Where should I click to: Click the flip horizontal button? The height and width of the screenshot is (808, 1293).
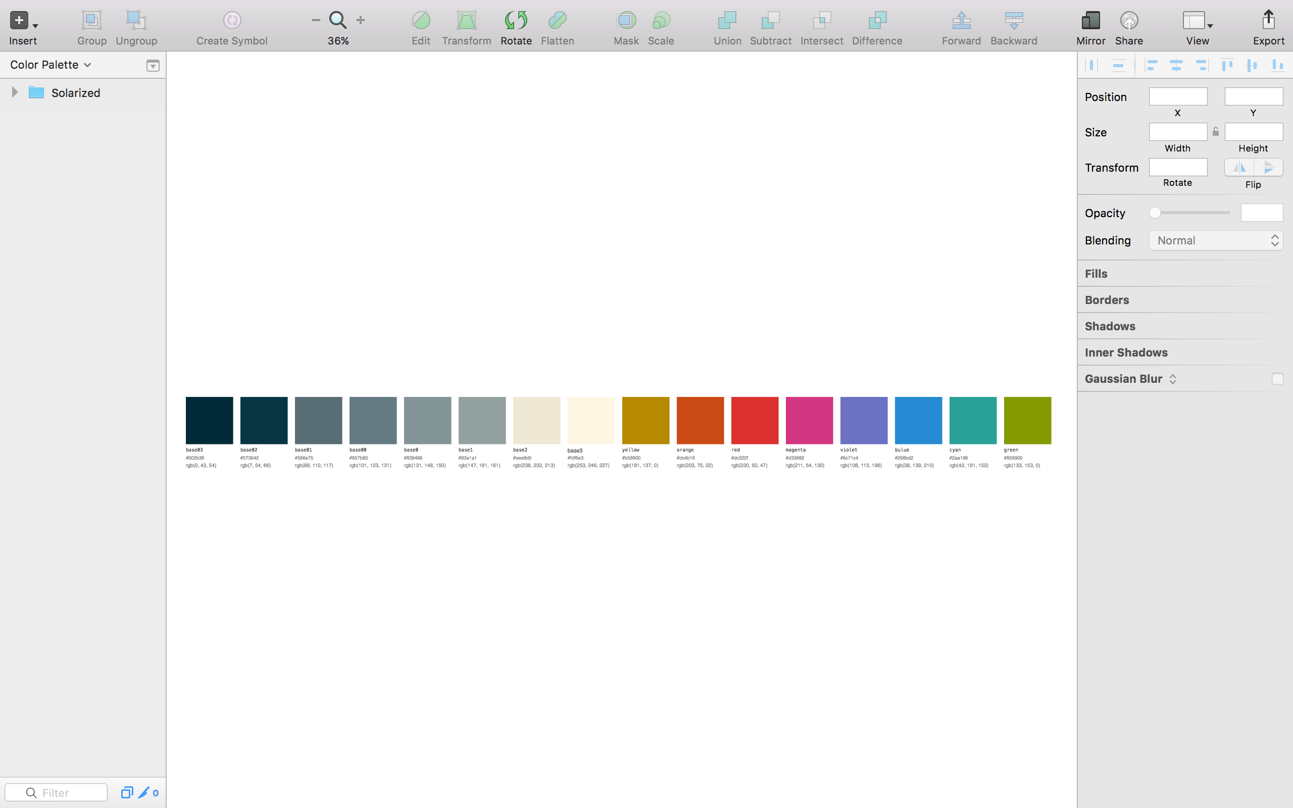click(1239, 167)
